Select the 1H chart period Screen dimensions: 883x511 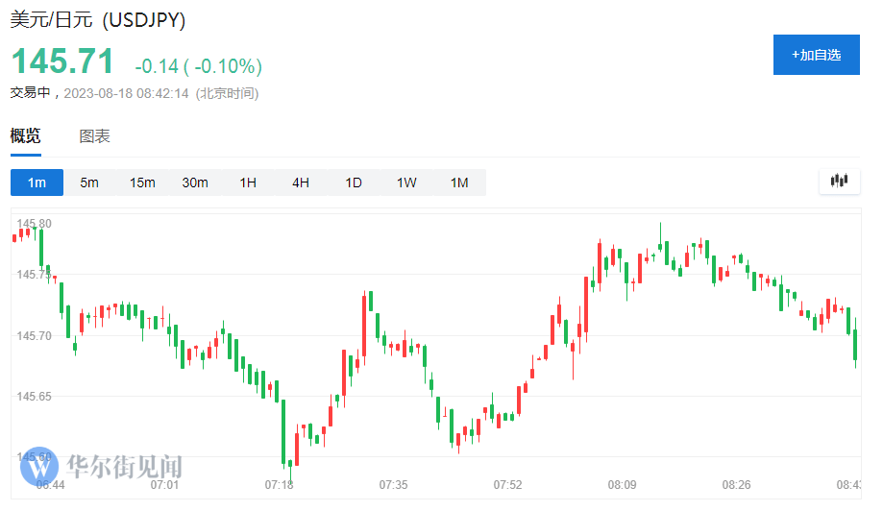pos(248,182)
